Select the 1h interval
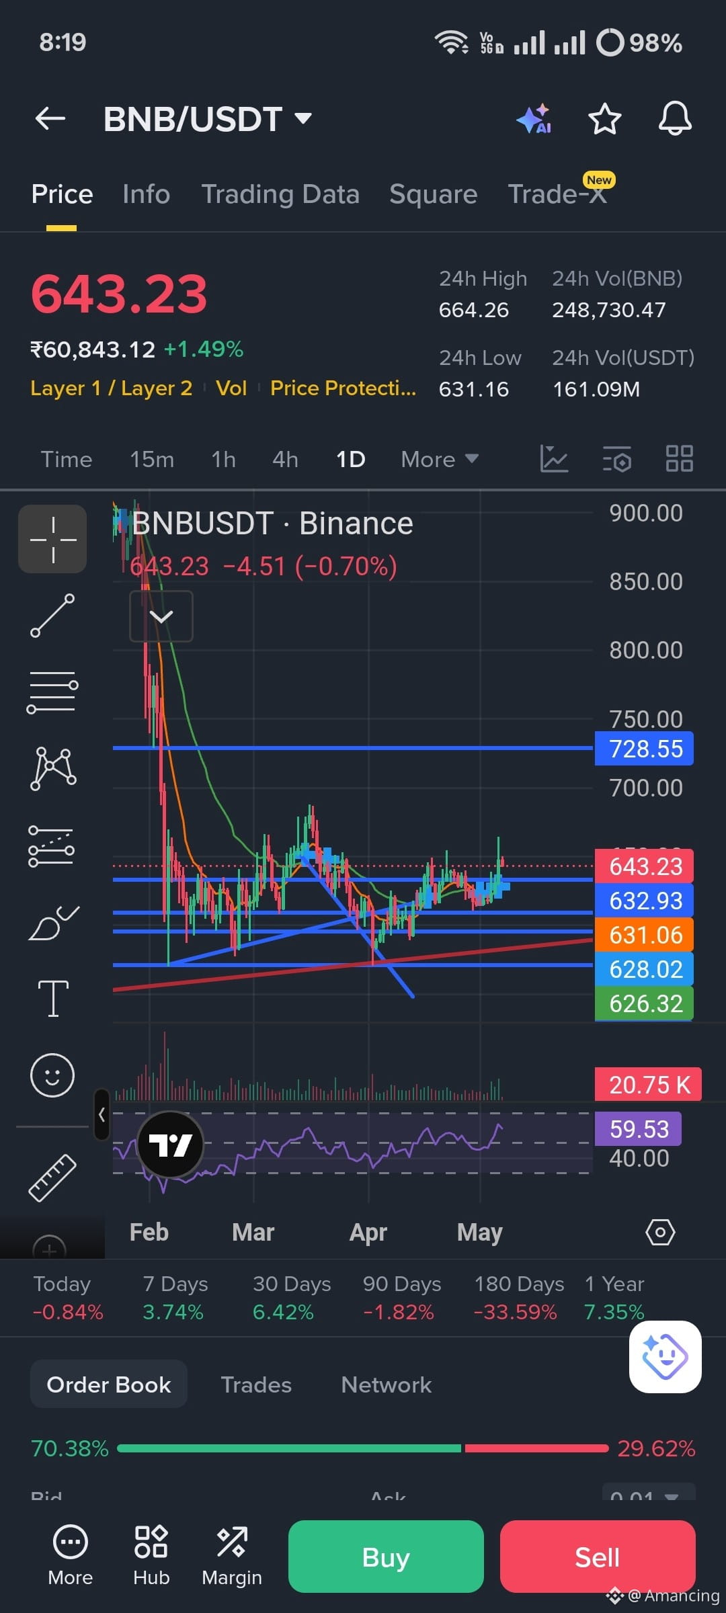 click(224, 460)
